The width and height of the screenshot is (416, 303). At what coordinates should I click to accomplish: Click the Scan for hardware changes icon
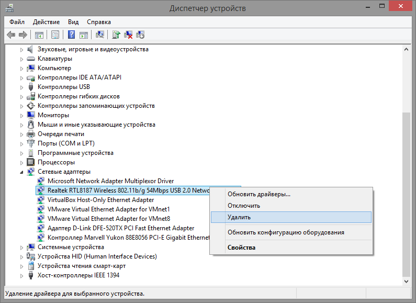coord(100,35)
